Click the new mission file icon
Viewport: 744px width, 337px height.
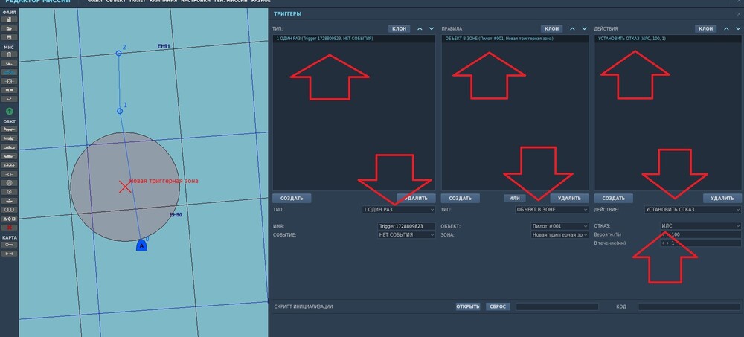pos(10,19)
